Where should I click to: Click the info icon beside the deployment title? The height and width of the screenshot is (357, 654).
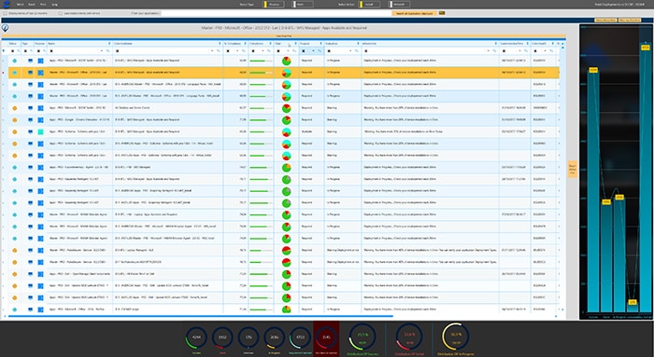tap(5, 28)
